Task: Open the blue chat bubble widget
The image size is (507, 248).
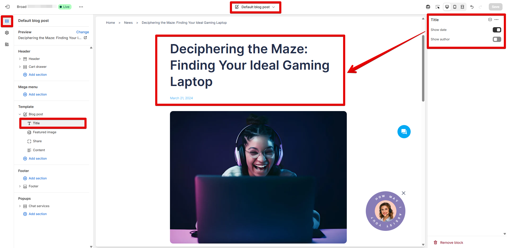Action: [x=404, y=132]
